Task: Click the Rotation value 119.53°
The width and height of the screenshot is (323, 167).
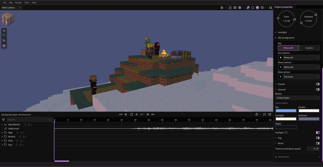Action: tap(308, 21)
